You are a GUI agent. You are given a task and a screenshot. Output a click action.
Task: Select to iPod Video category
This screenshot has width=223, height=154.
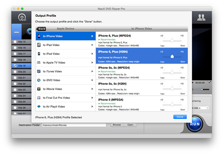[66, 54]
